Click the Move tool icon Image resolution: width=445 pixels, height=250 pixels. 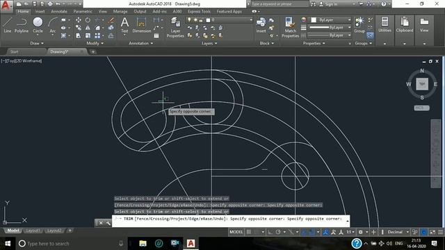click(79, 20)
